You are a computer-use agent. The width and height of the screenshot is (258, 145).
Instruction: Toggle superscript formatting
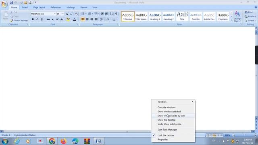[x=57, y=19]
